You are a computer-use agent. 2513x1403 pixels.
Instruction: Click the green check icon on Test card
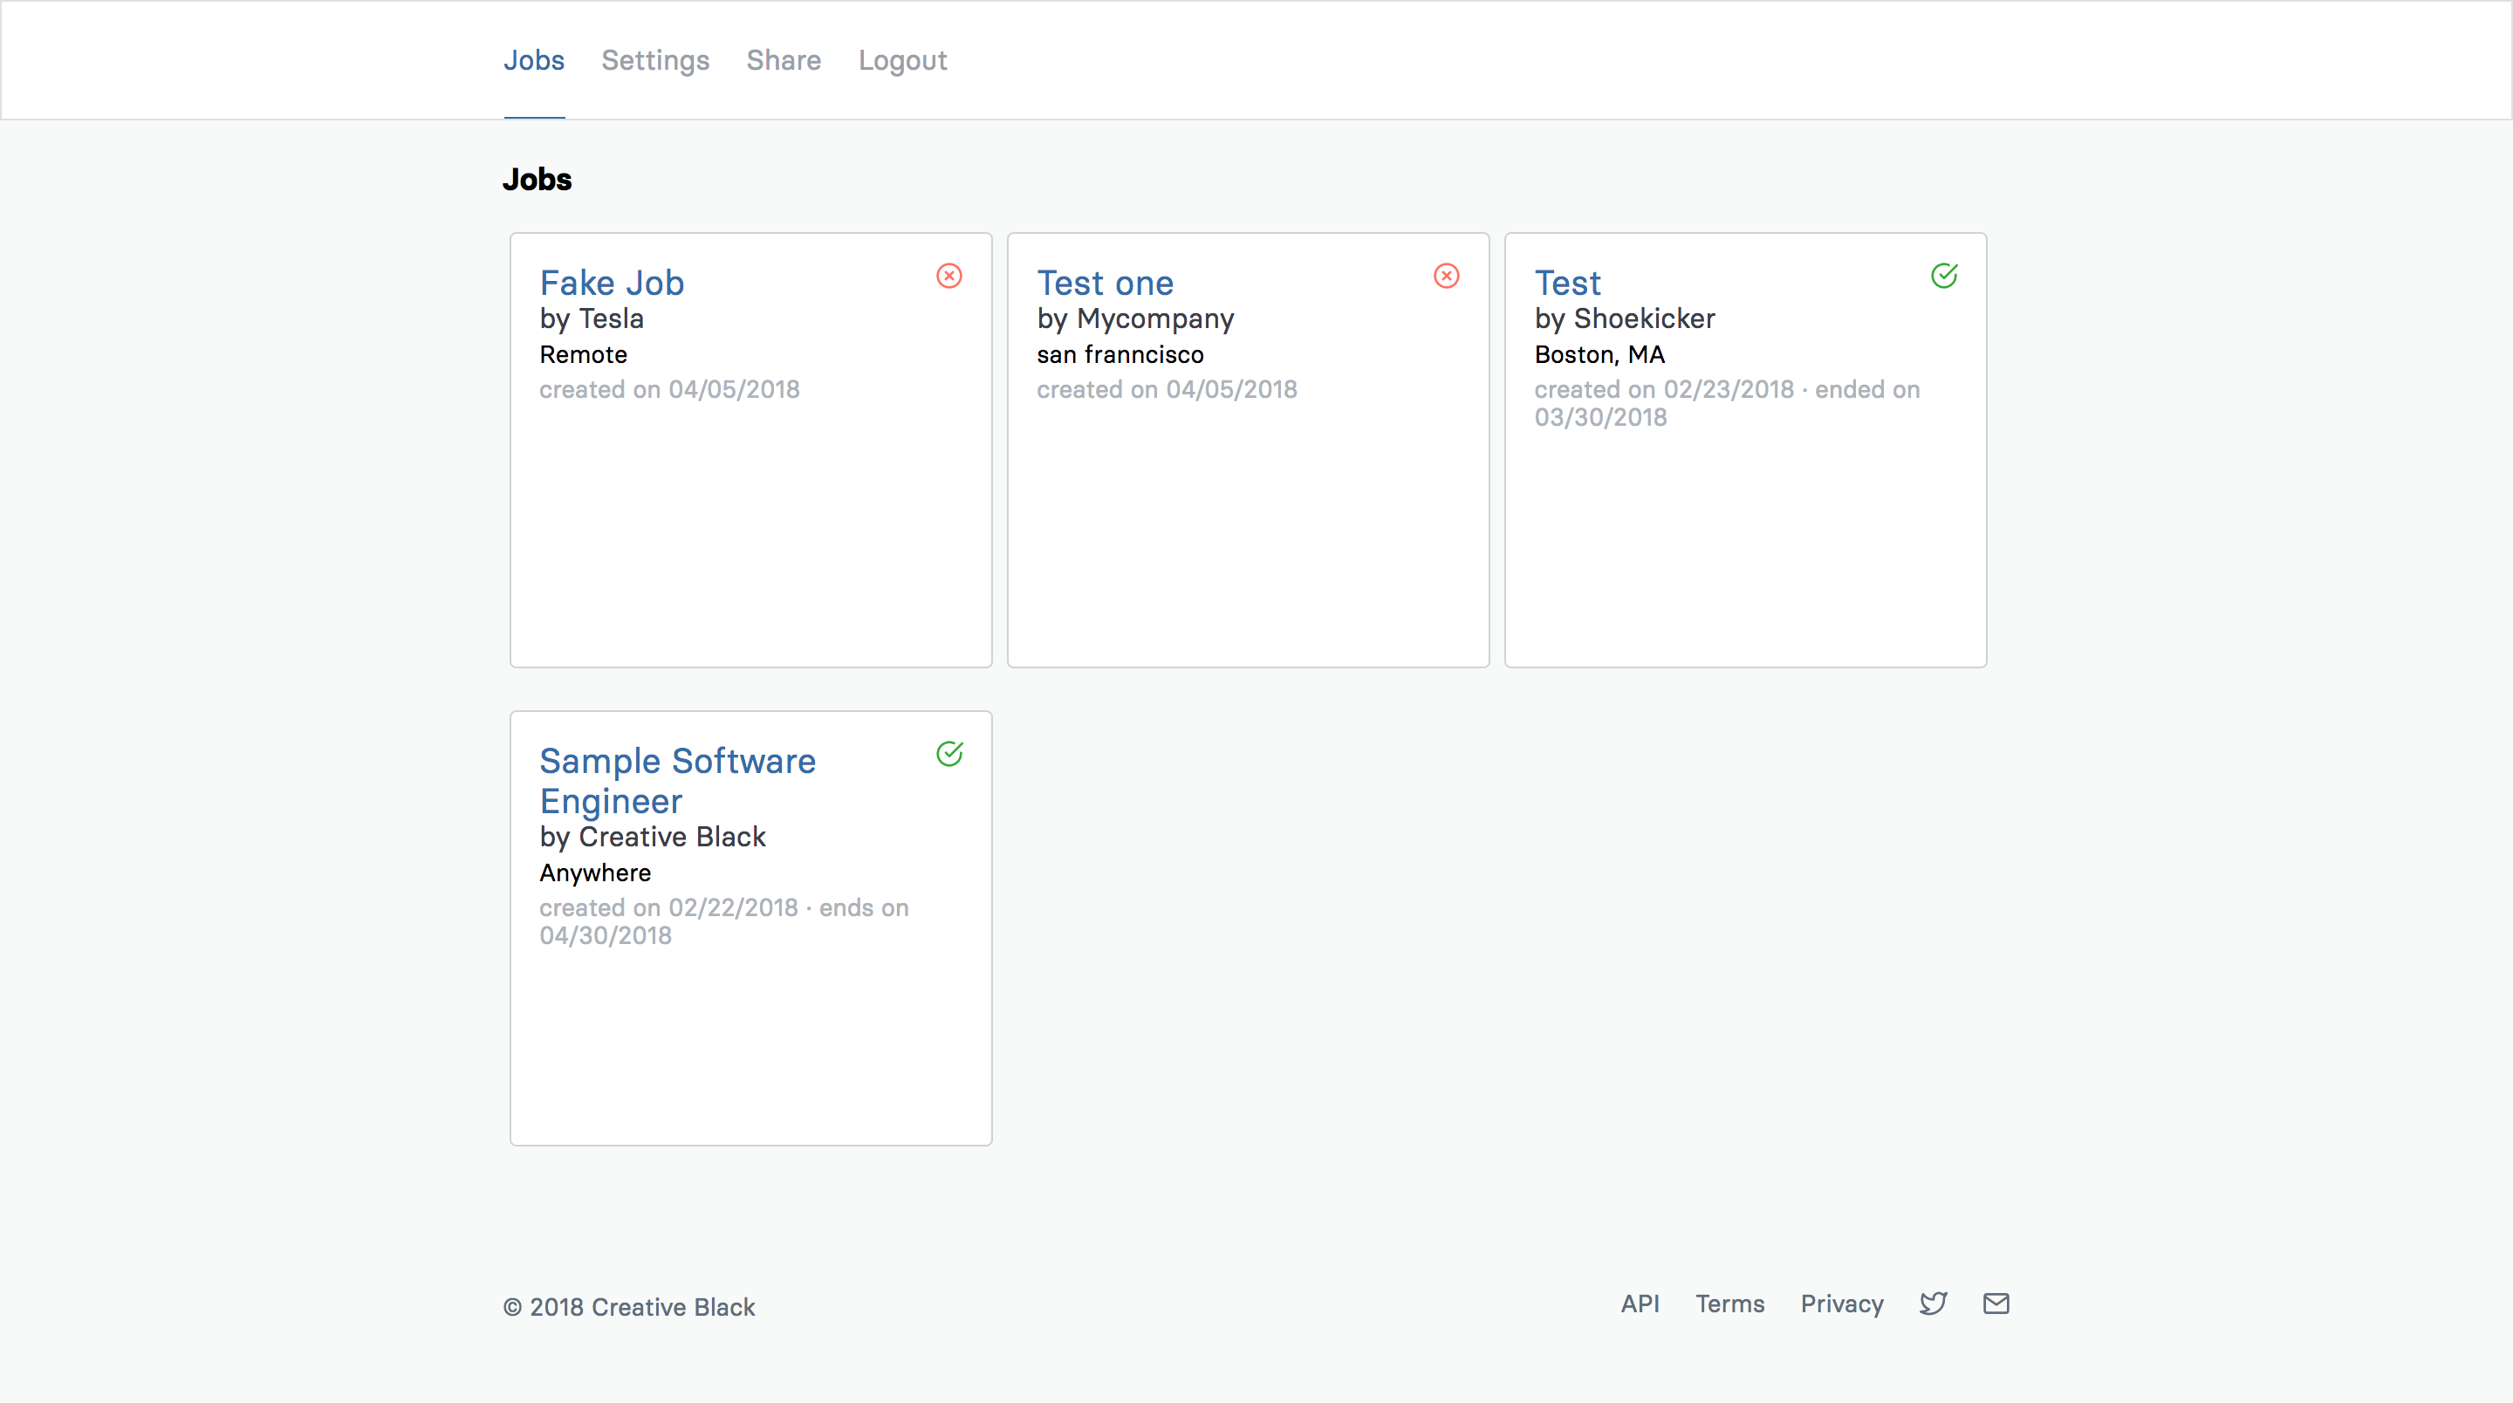click(x=1944, y=276)
